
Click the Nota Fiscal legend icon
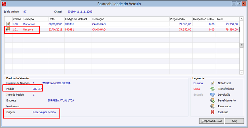click(212, 83)
